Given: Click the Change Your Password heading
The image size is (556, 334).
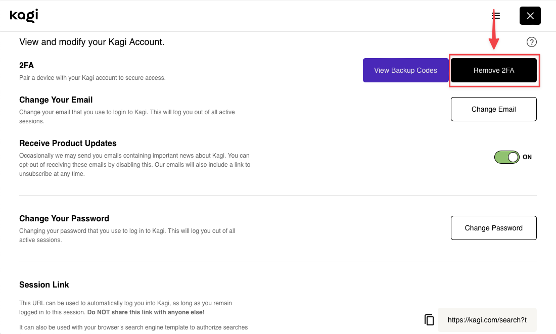Looking at the screenshot, I should point(64,218).
